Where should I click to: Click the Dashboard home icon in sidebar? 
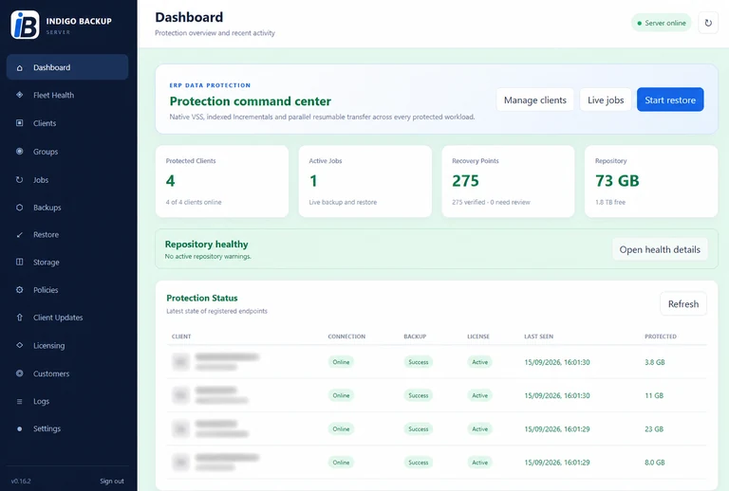(20, 67)
